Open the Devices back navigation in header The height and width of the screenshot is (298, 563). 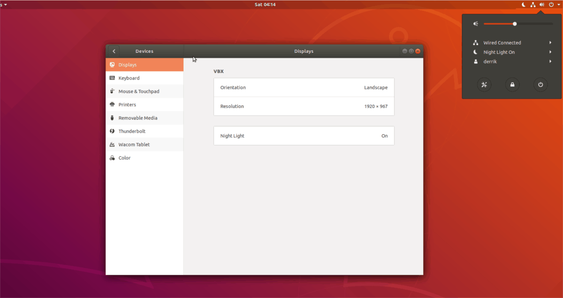114,51
